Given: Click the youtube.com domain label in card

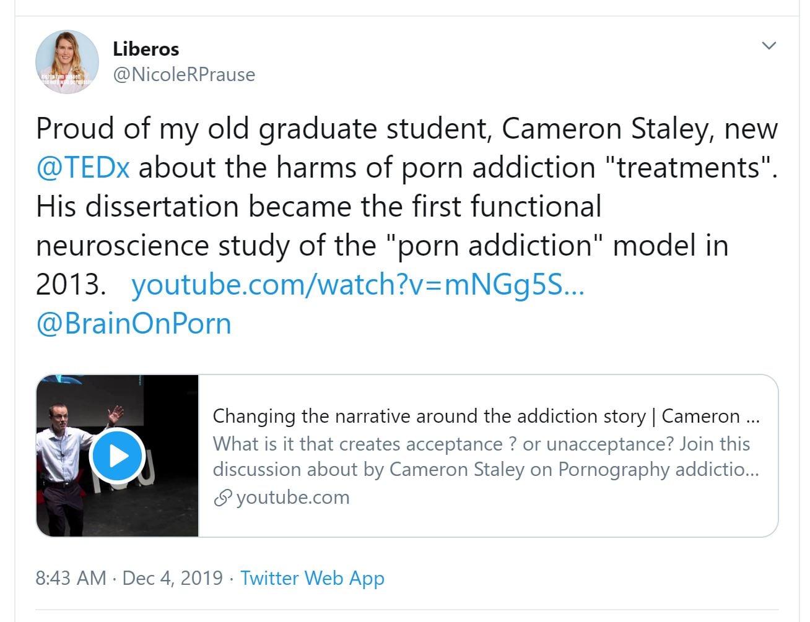Looking at the screenshot, I should (x=293, y=498).
